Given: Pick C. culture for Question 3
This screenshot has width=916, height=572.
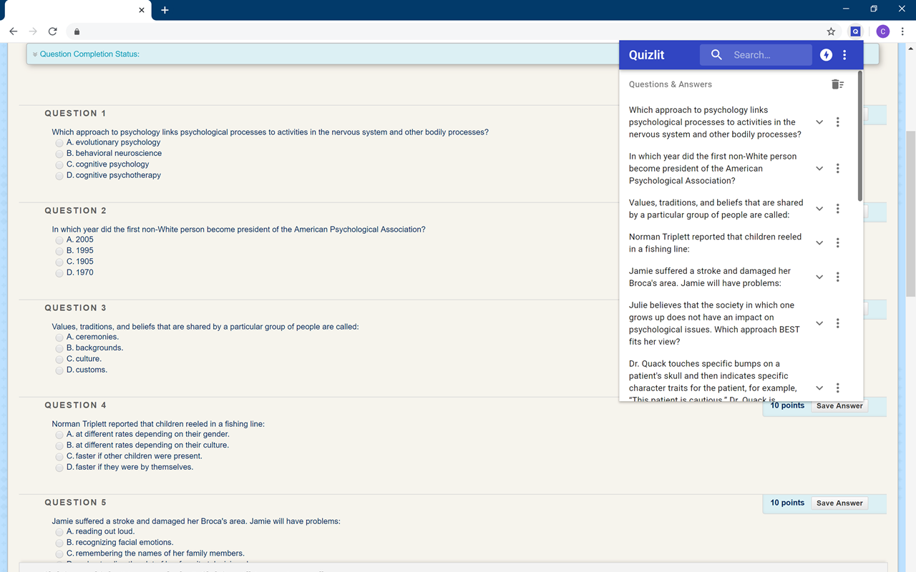Looking at the screenshot, I should tap(59, 358).
